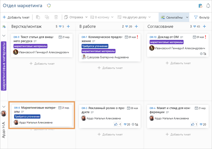Collapse the Ардо Н.А. swimlane

(4, 107)
